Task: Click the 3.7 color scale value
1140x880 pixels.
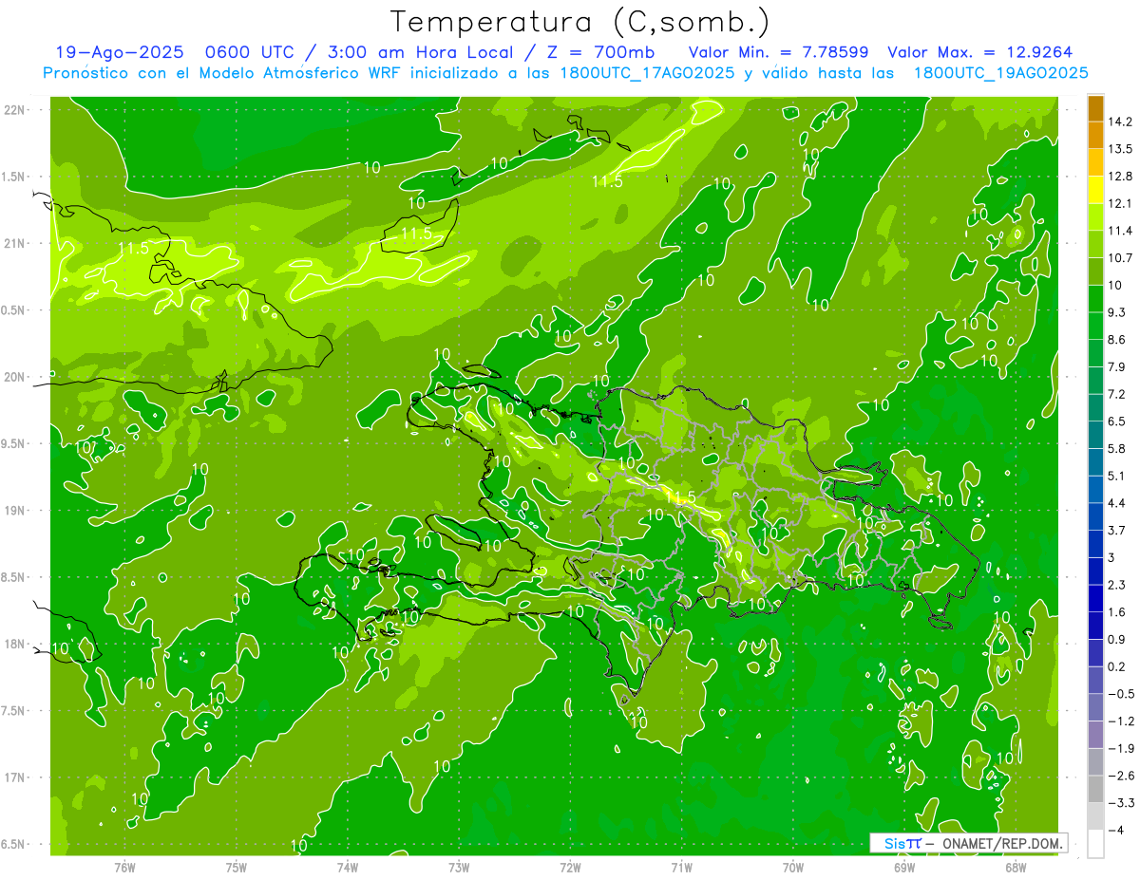Action: [1117, 530]
